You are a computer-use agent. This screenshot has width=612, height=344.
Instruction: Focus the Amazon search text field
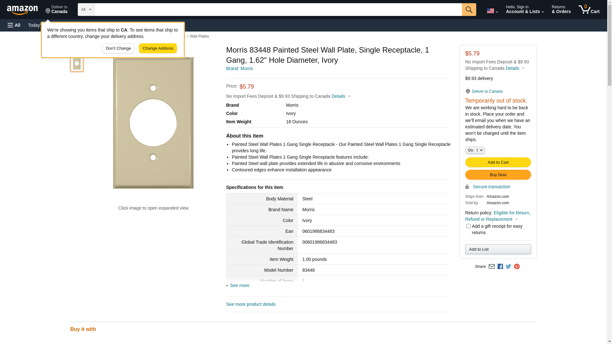[277, 10]
